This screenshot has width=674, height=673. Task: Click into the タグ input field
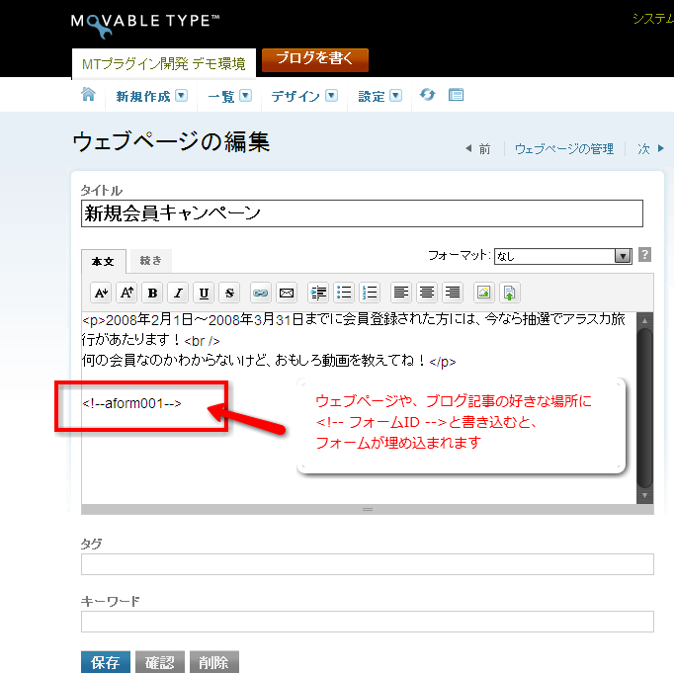pyautogui.click(x=367, y=564)
